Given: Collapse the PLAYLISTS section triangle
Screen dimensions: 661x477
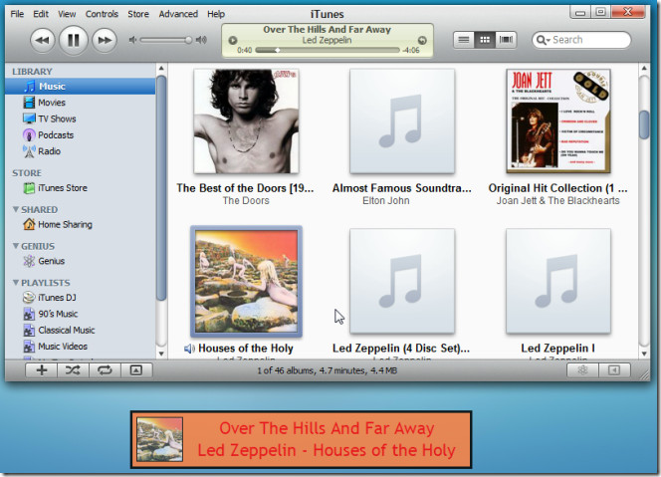Looking at the screenshot, I should click(x=16, y=283).
